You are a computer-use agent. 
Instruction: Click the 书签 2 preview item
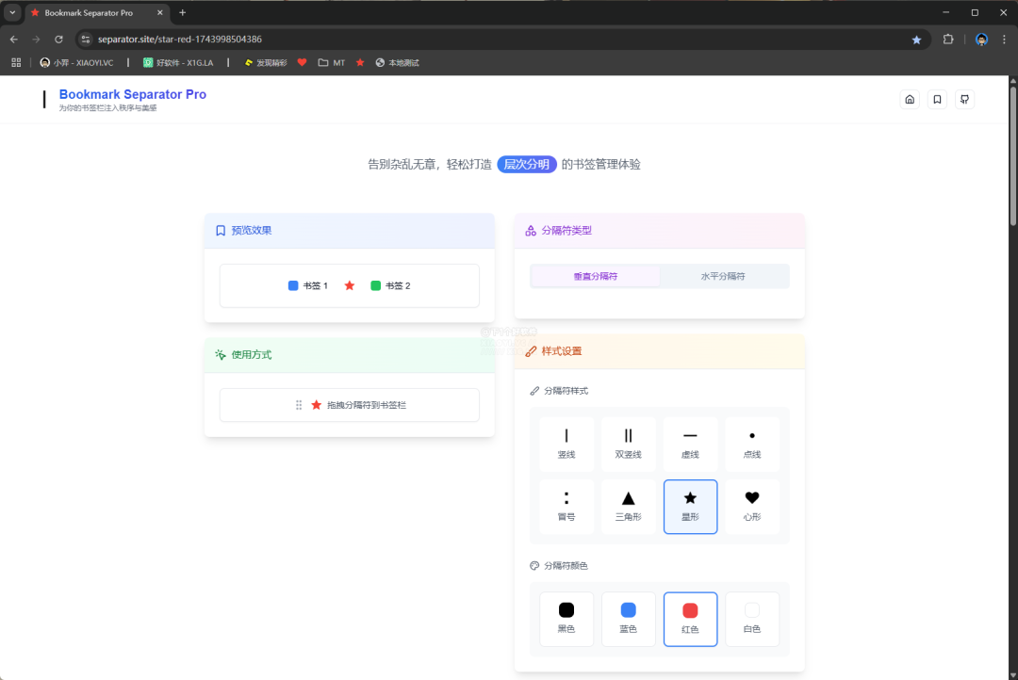click(x=390, y=285)
